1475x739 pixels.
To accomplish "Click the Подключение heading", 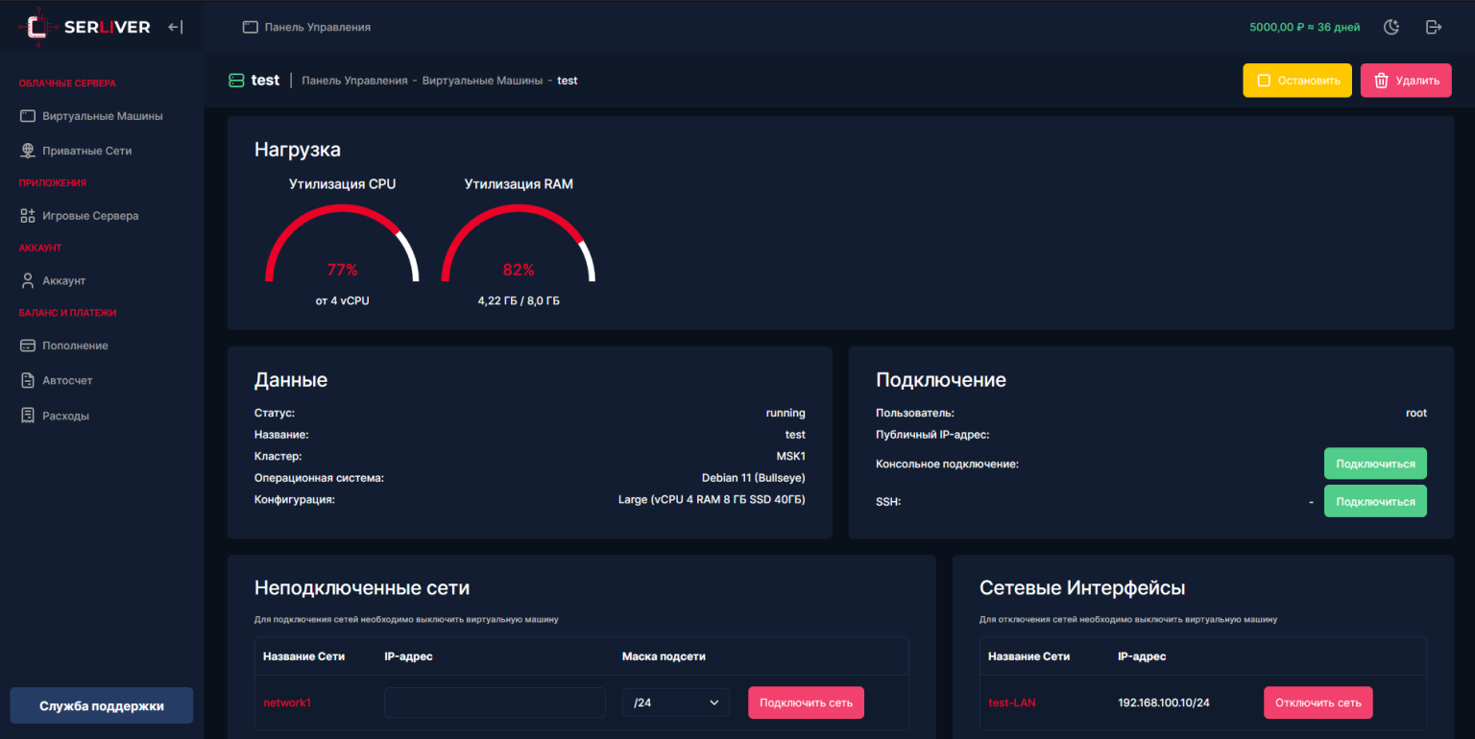I will (941, 379).
